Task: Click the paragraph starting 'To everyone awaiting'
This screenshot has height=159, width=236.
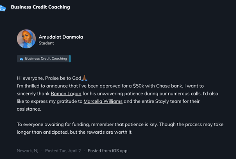Action: (x=117, y=128)
